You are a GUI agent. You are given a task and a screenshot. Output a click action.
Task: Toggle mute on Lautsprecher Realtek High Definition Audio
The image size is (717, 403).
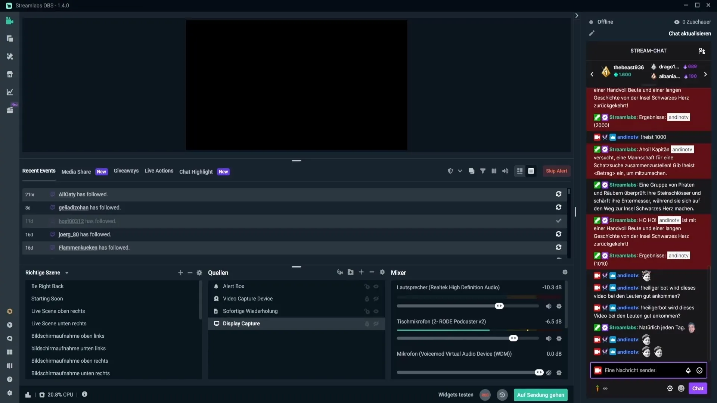pyautogui.click(x=548, y=306)
